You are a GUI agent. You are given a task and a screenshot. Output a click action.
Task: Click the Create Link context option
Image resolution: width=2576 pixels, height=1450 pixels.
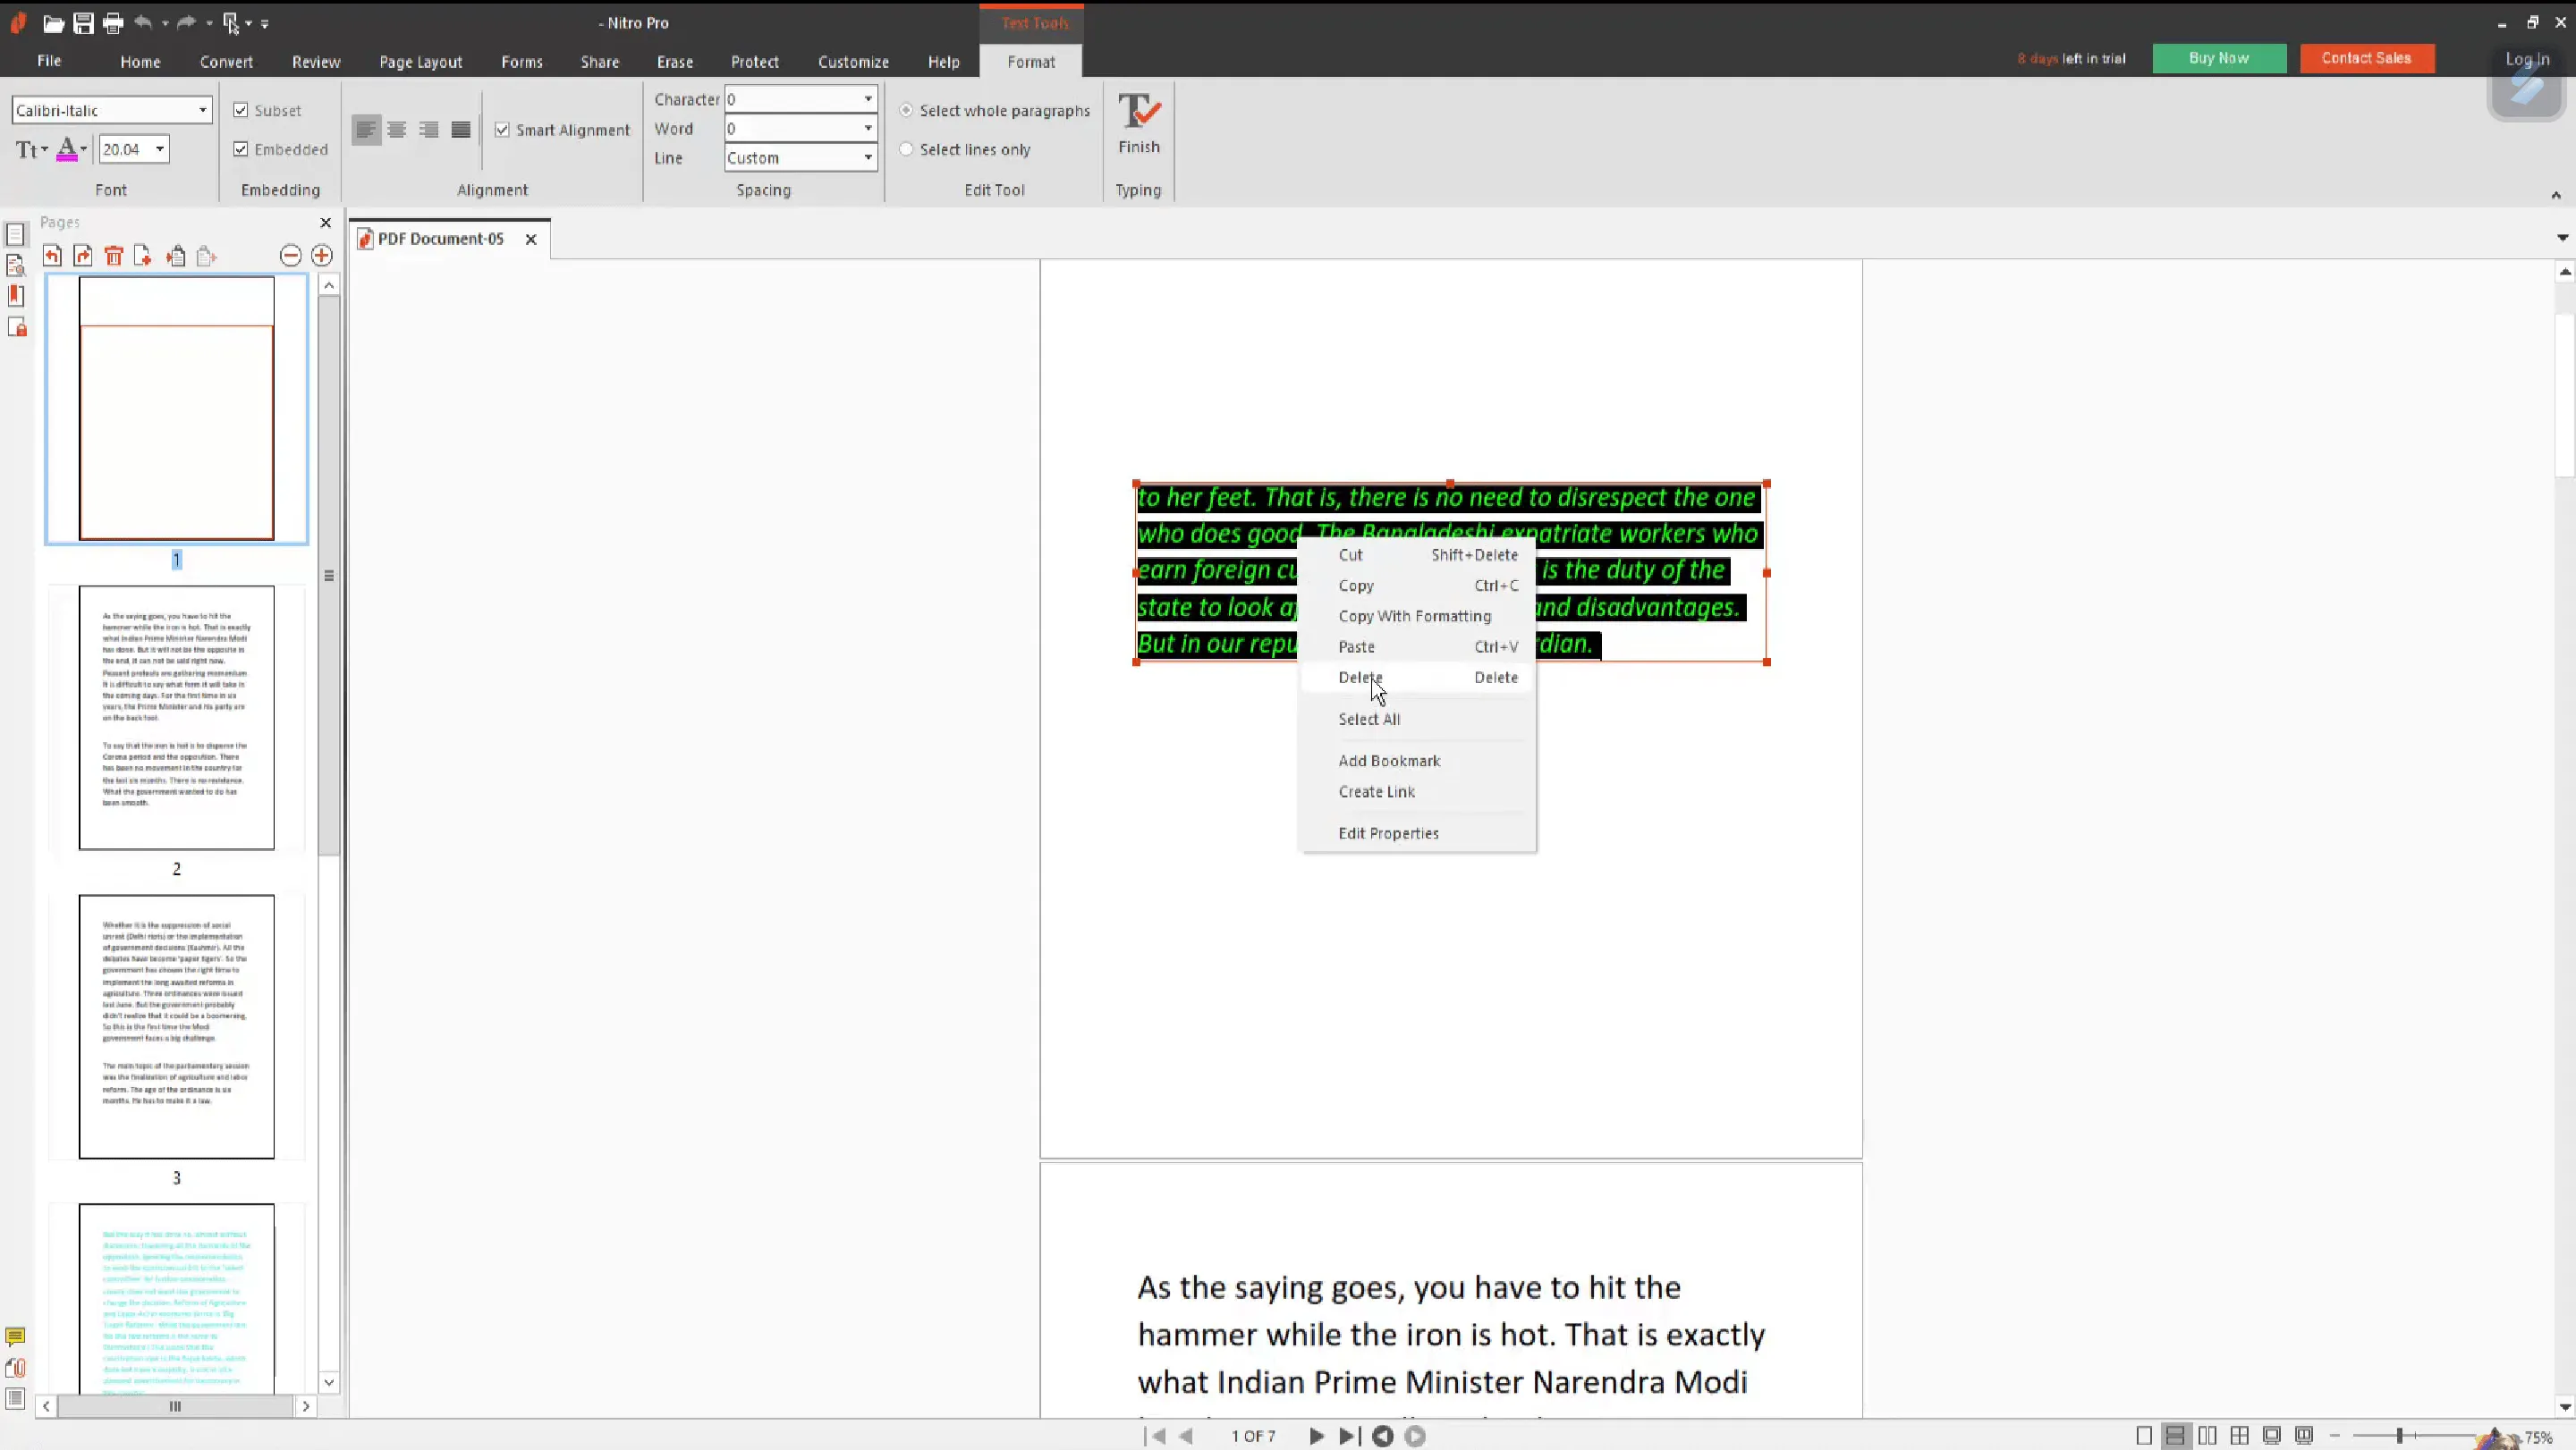1377,792
